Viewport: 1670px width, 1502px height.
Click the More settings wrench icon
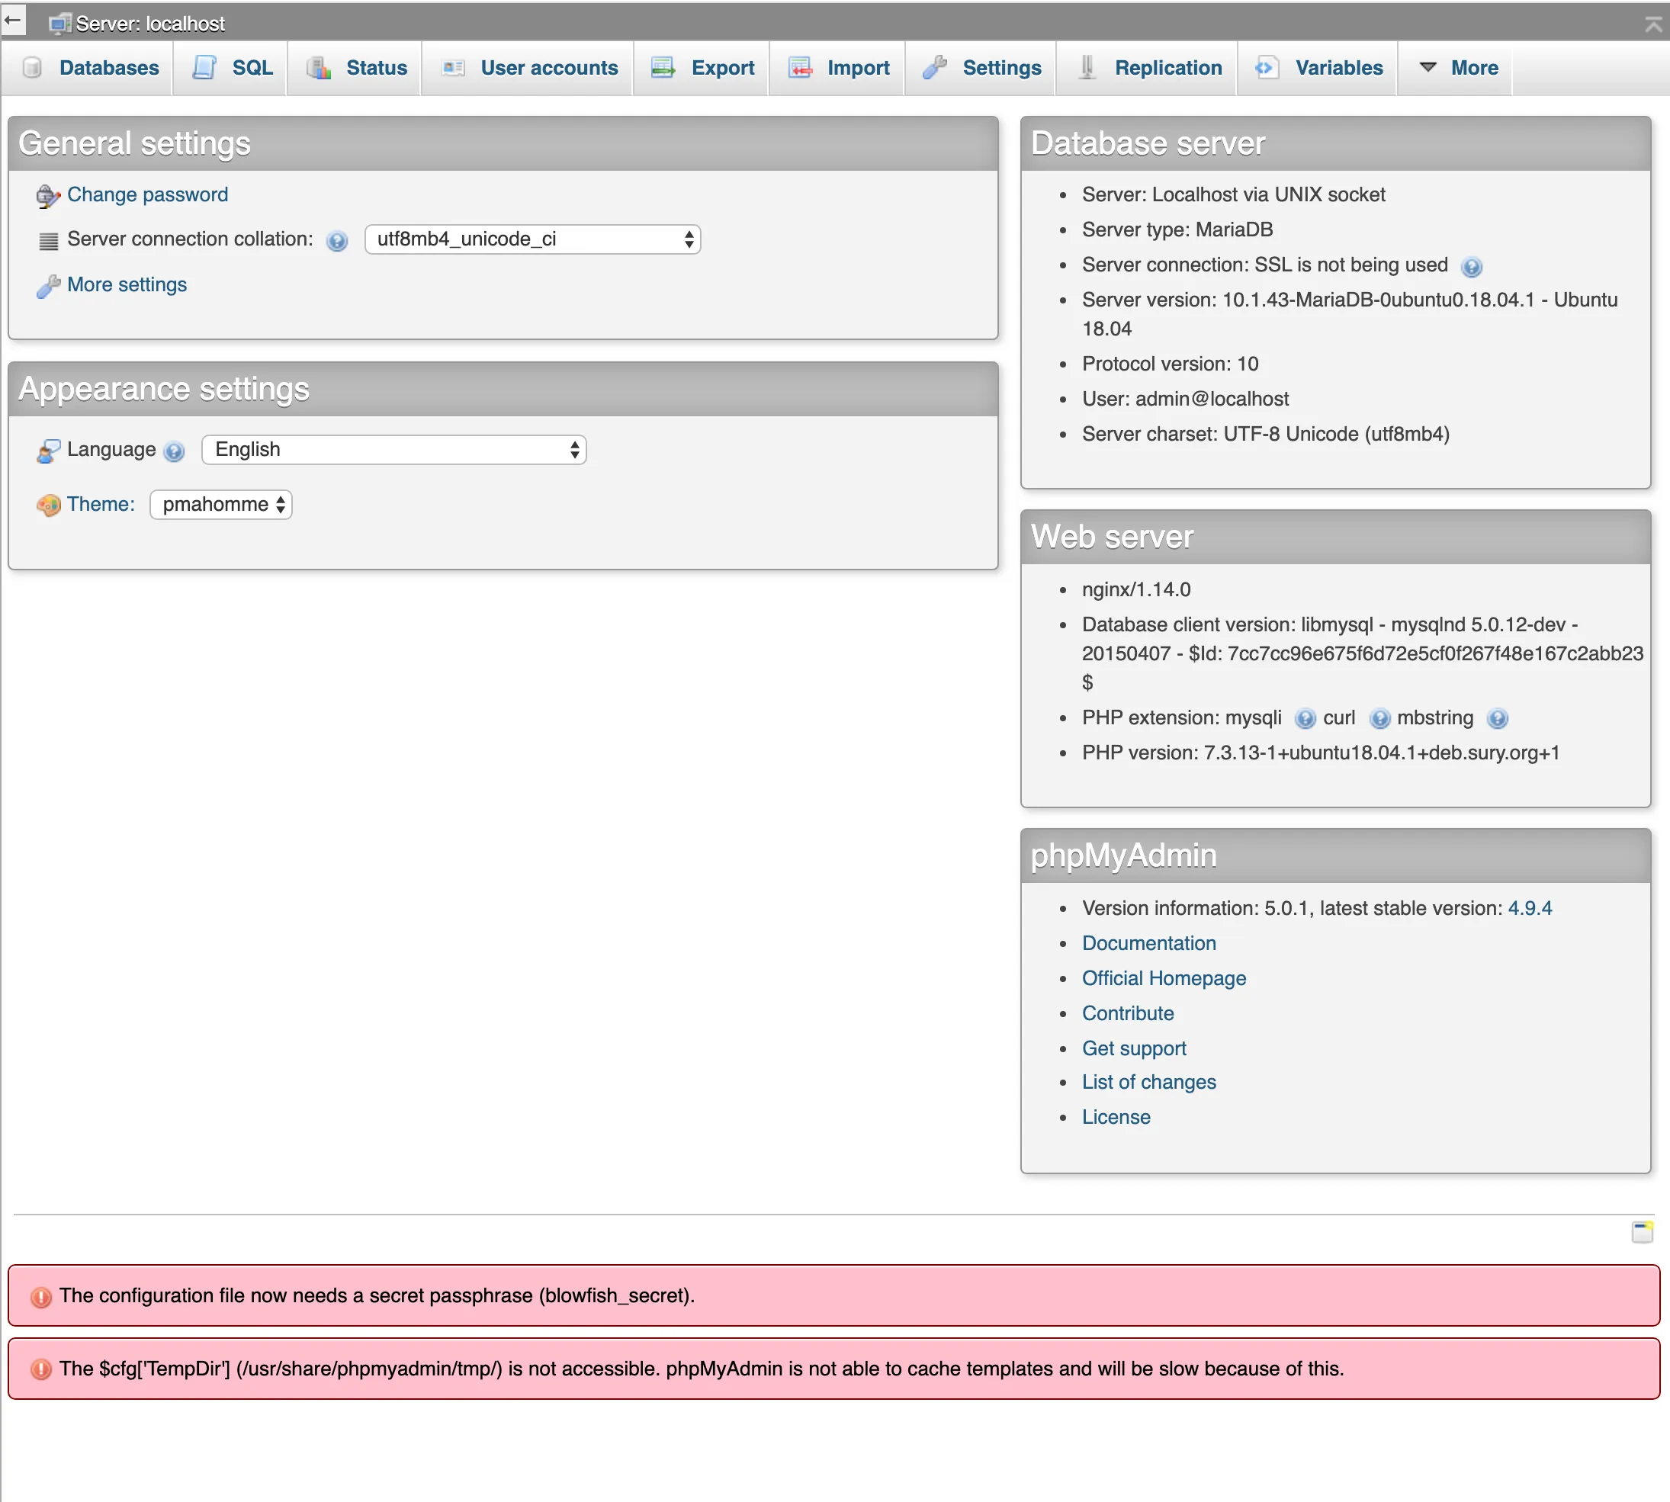48,286
